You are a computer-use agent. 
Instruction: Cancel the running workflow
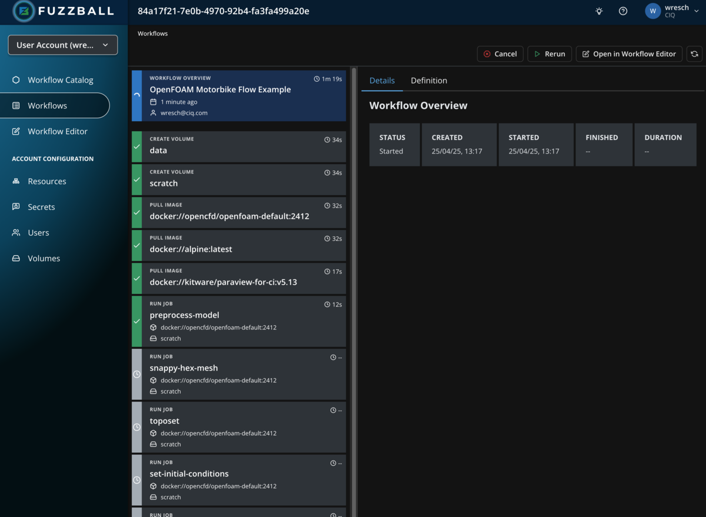pos(500,54)
